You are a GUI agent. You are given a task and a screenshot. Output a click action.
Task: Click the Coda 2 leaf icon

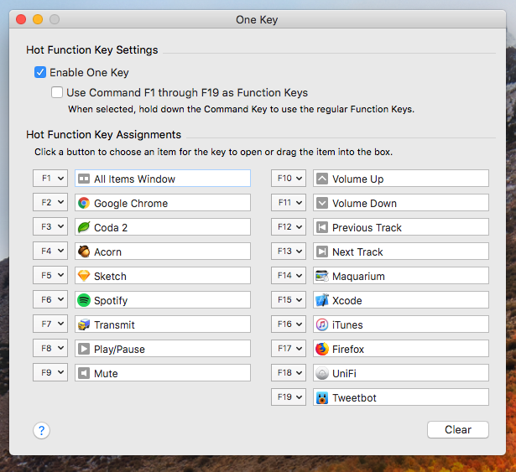tap(84, 227)
